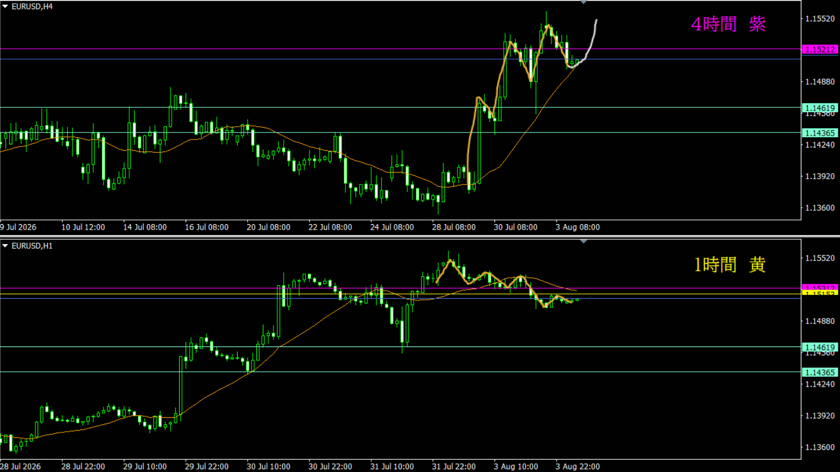The width and height of the screenshot is (840, 472).
Task: Click the '3 Aug 10:00' time label
Action: 515,467
